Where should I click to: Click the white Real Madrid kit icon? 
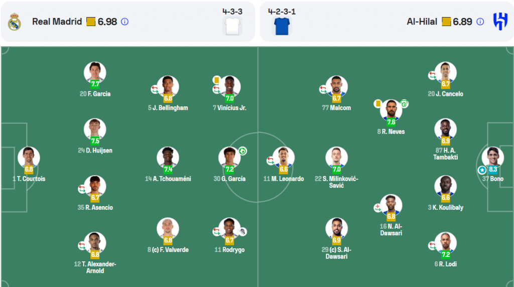pyautogui.click(x=232, y=26)
